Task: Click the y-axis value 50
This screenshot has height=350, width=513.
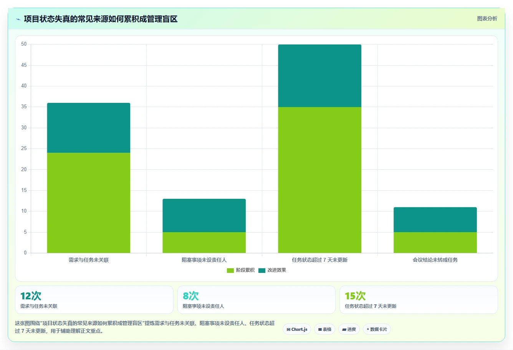Action: tap(24, 44)
